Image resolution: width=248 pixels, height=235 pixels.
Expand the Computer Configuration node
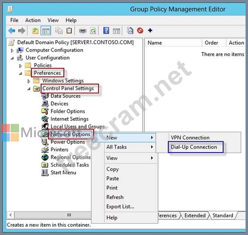12,51
